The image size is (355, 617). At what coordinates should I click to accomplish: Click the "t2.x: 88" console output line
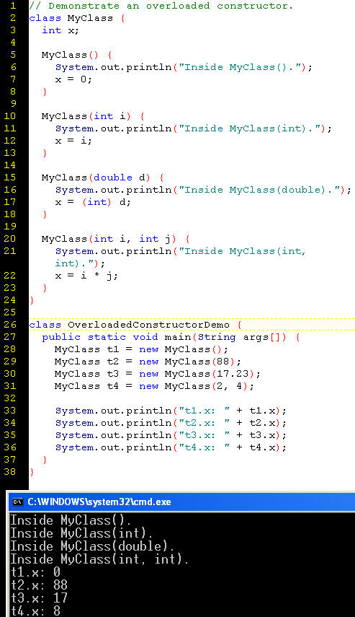point(39,585)
